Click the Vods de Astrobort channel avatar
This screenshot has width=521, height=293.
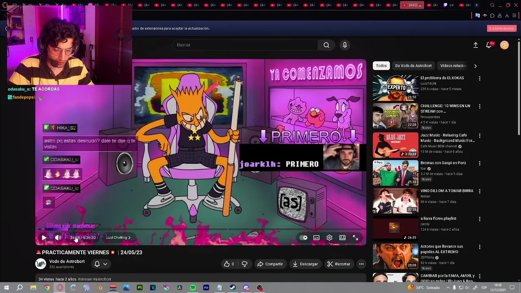(41, 264)
